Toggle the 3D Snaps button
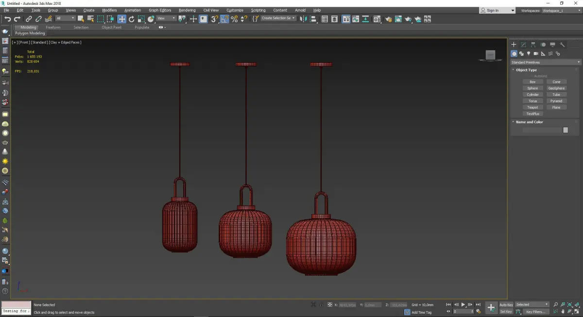Image resolution: width=583 pixels, height=317 pixels. coord(214,19)
